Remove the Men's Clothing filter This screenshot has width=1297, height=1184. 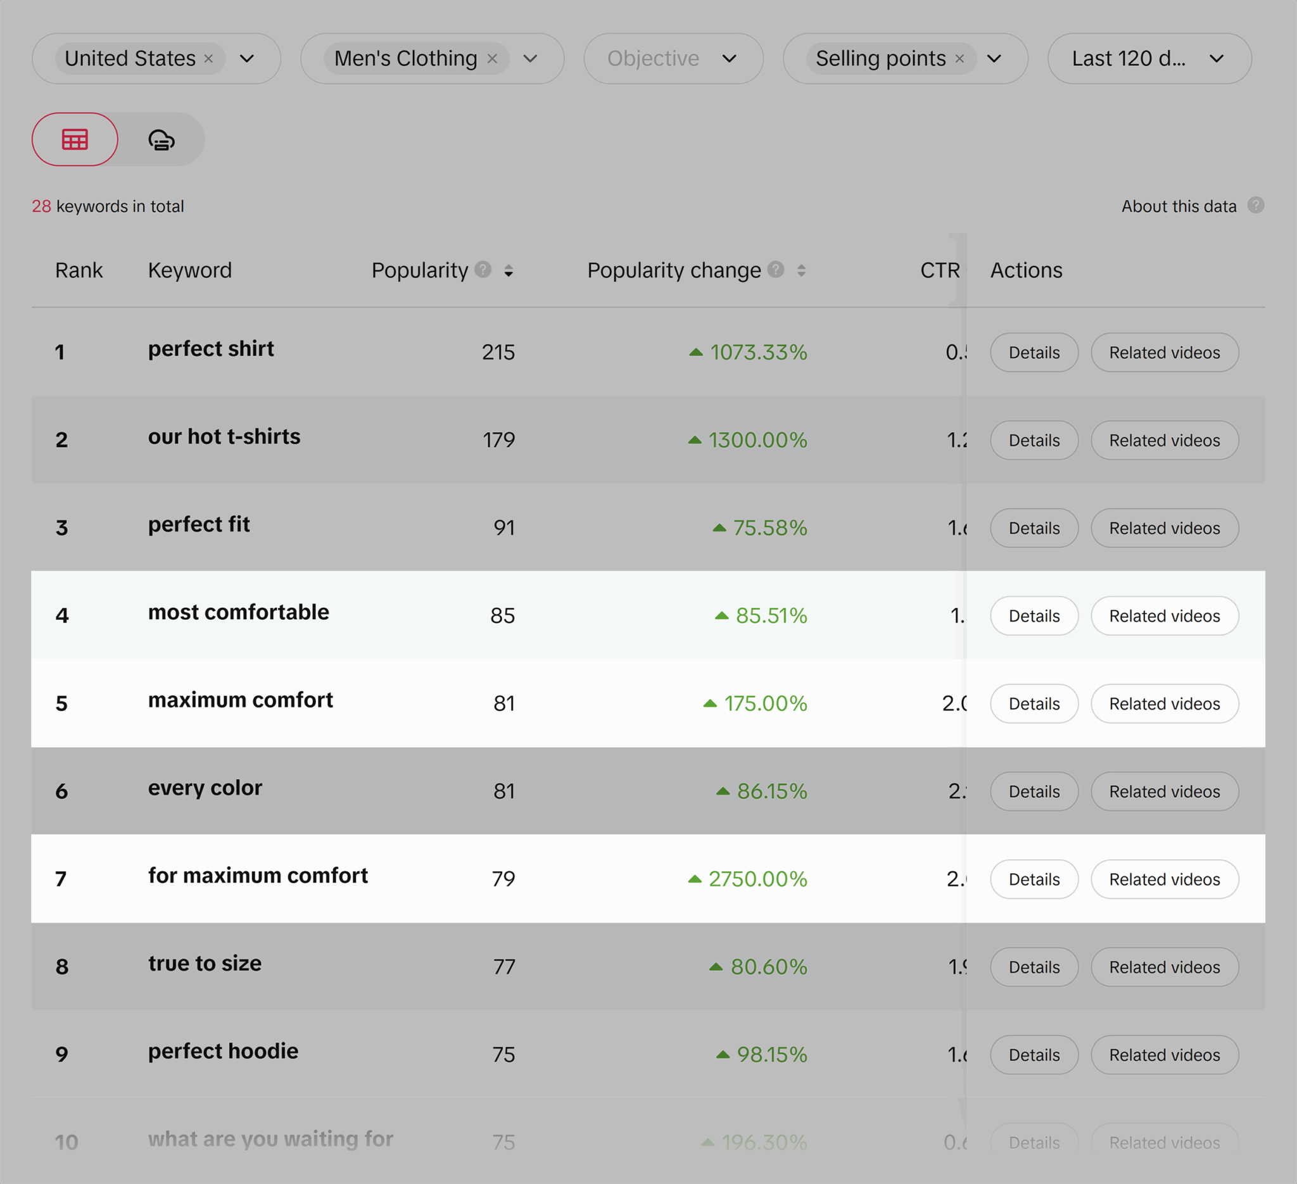click(493, 58)
